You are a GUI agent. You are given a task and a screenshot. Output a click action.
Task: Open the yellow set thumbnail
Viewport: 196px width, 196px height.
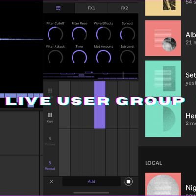point(163,8)
